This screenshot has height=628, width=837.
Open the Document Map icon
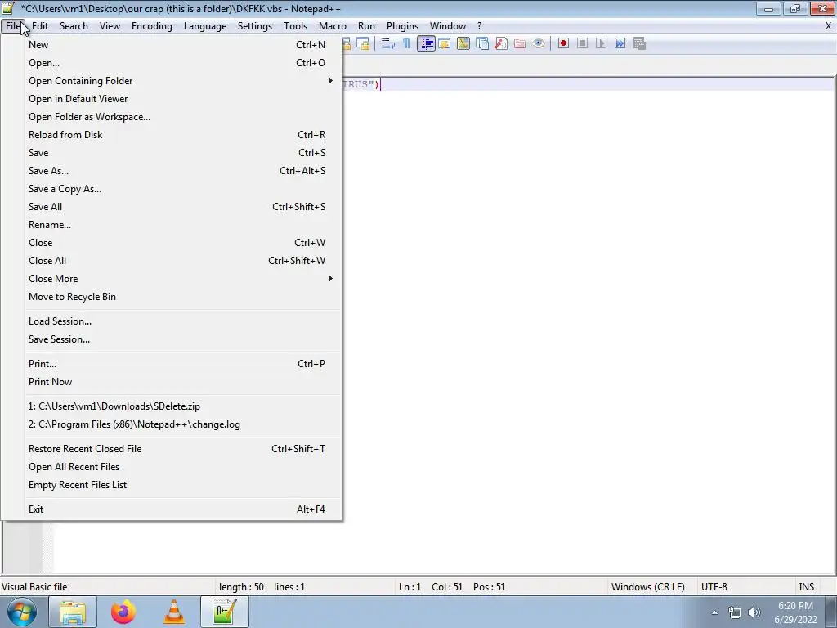pyautogui.click(x=463, y=44)
